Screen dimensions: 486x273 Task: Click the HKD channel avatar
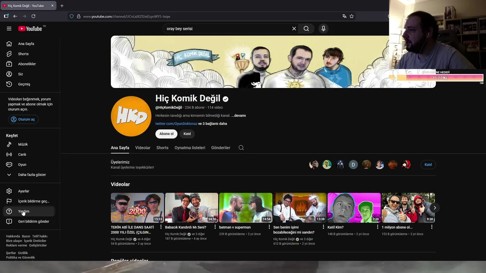131,116
